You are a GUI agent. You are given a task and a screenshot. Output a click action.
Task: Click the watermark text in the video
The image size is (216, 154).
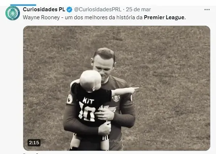117,141
